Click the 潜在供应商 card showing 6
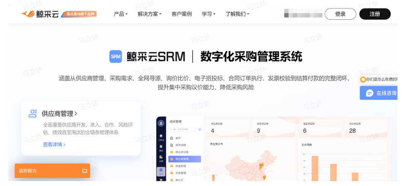Screen dimensions: 410x186 point(320,128)
